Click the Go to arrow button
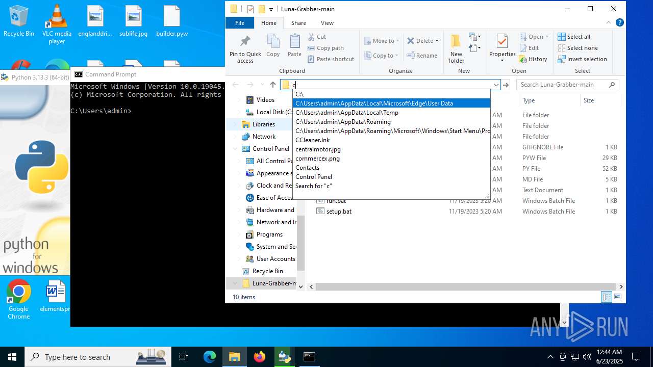The width and height of the screenshot is (653, 367). tap(506, 85)
